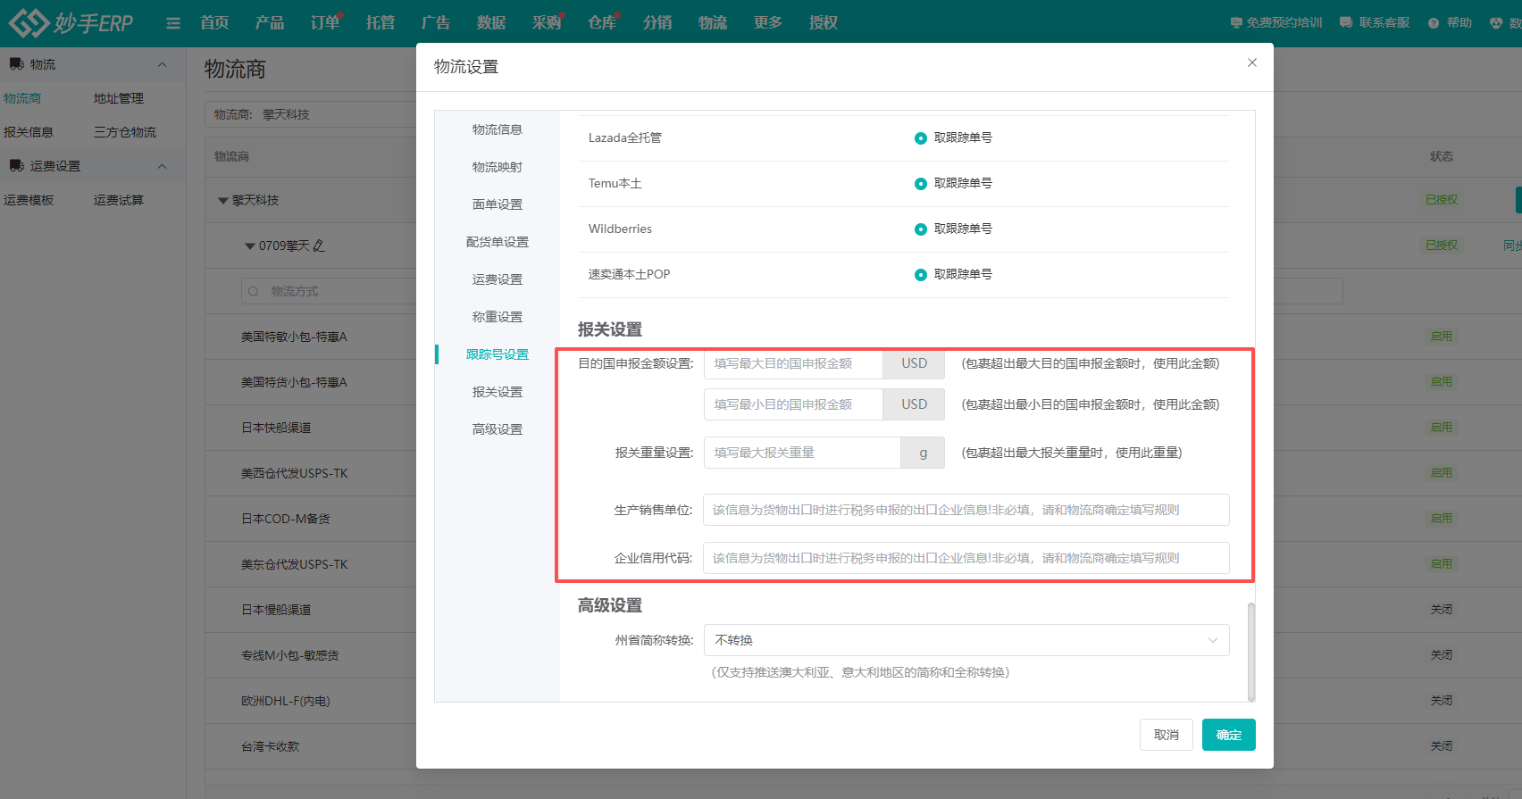Click the 妙手ERP logo

[x=71, y=22]
